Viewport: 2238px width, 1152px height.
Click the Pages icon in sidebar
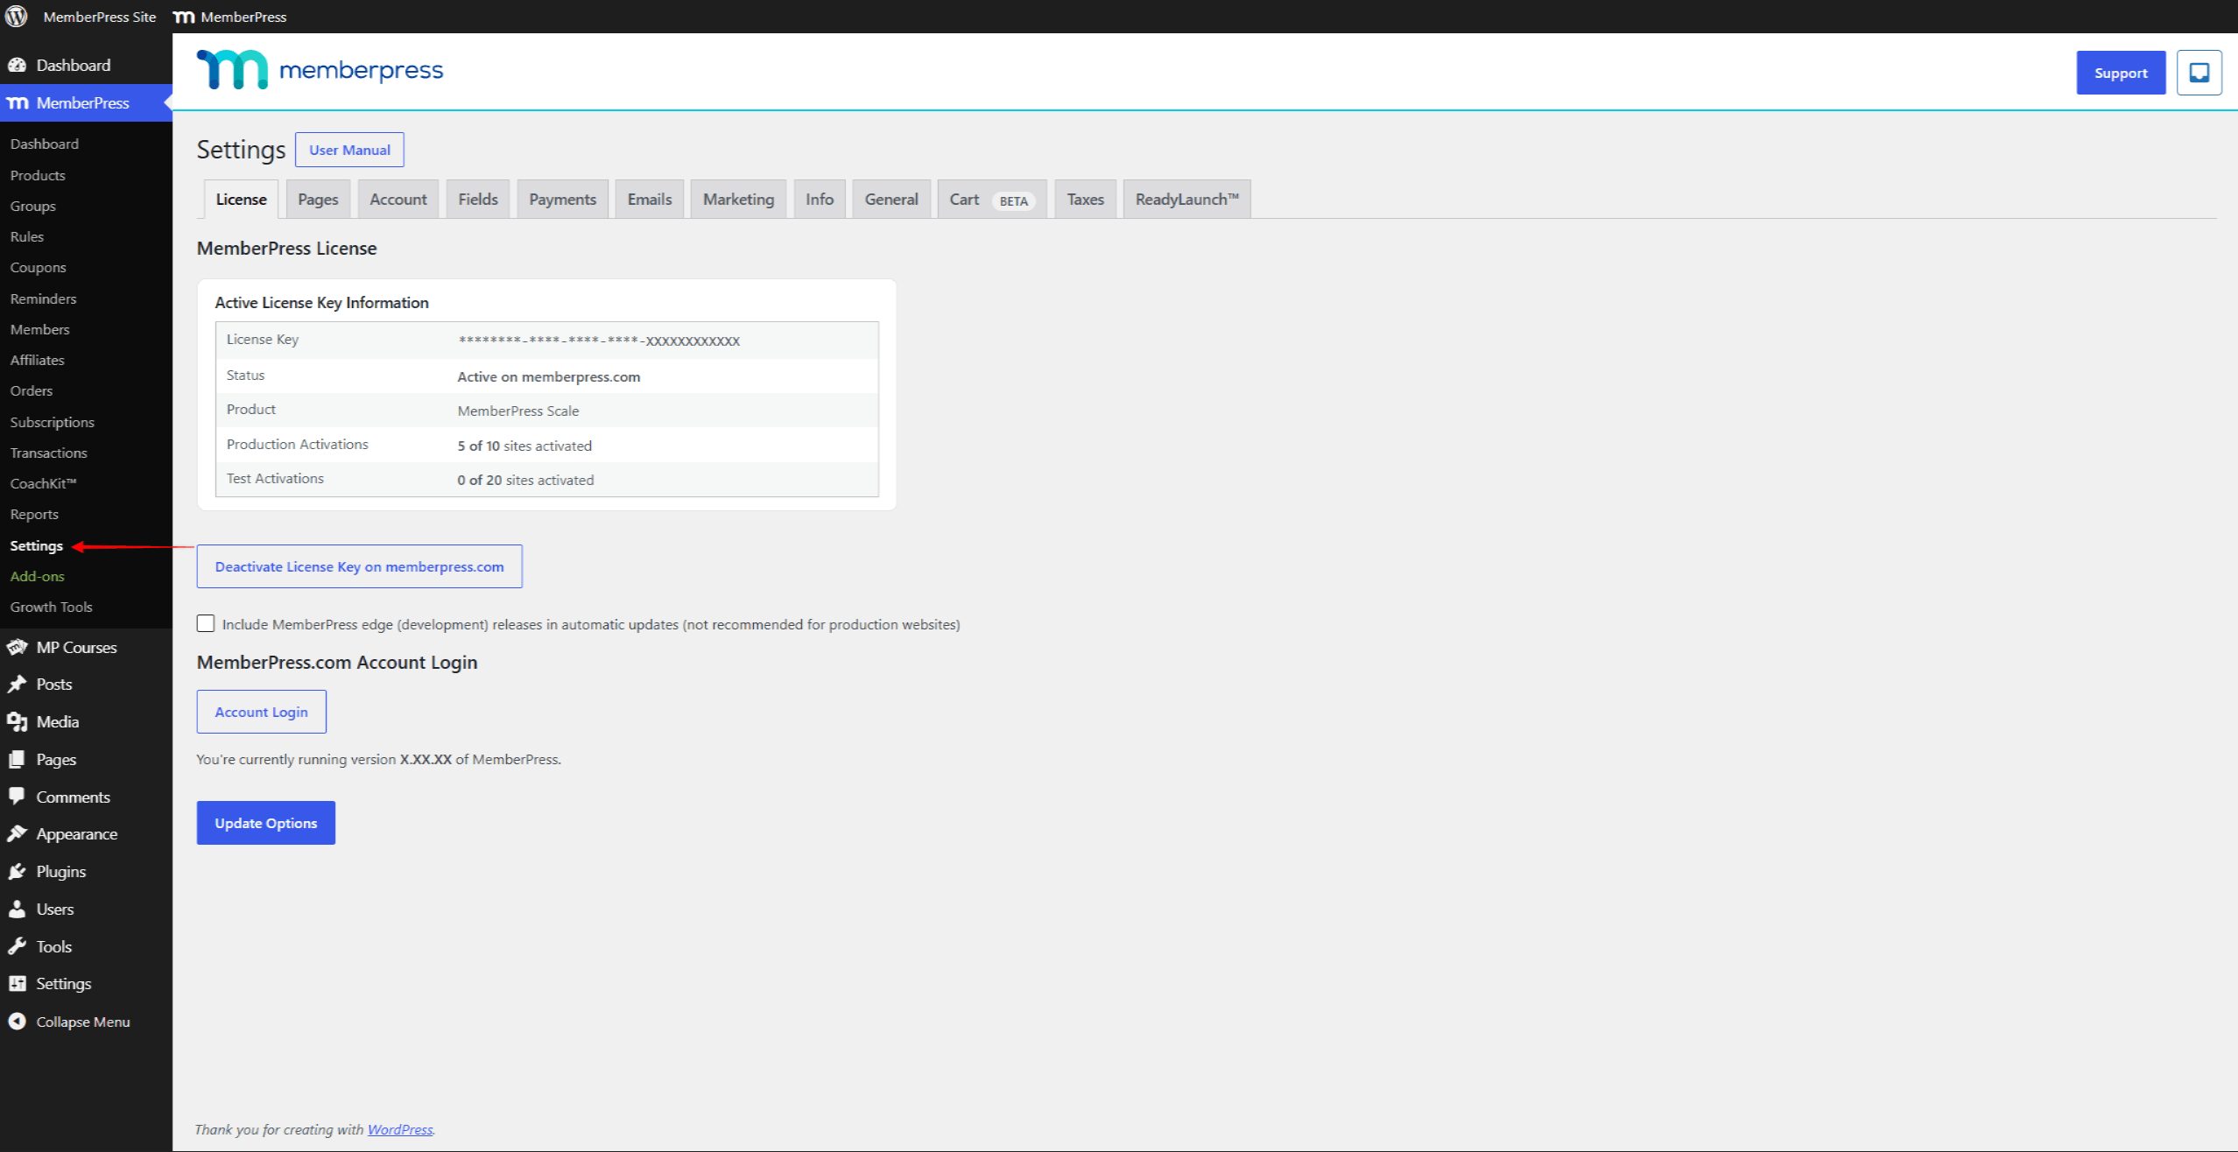pyautogui.click(x=17, y=760)
